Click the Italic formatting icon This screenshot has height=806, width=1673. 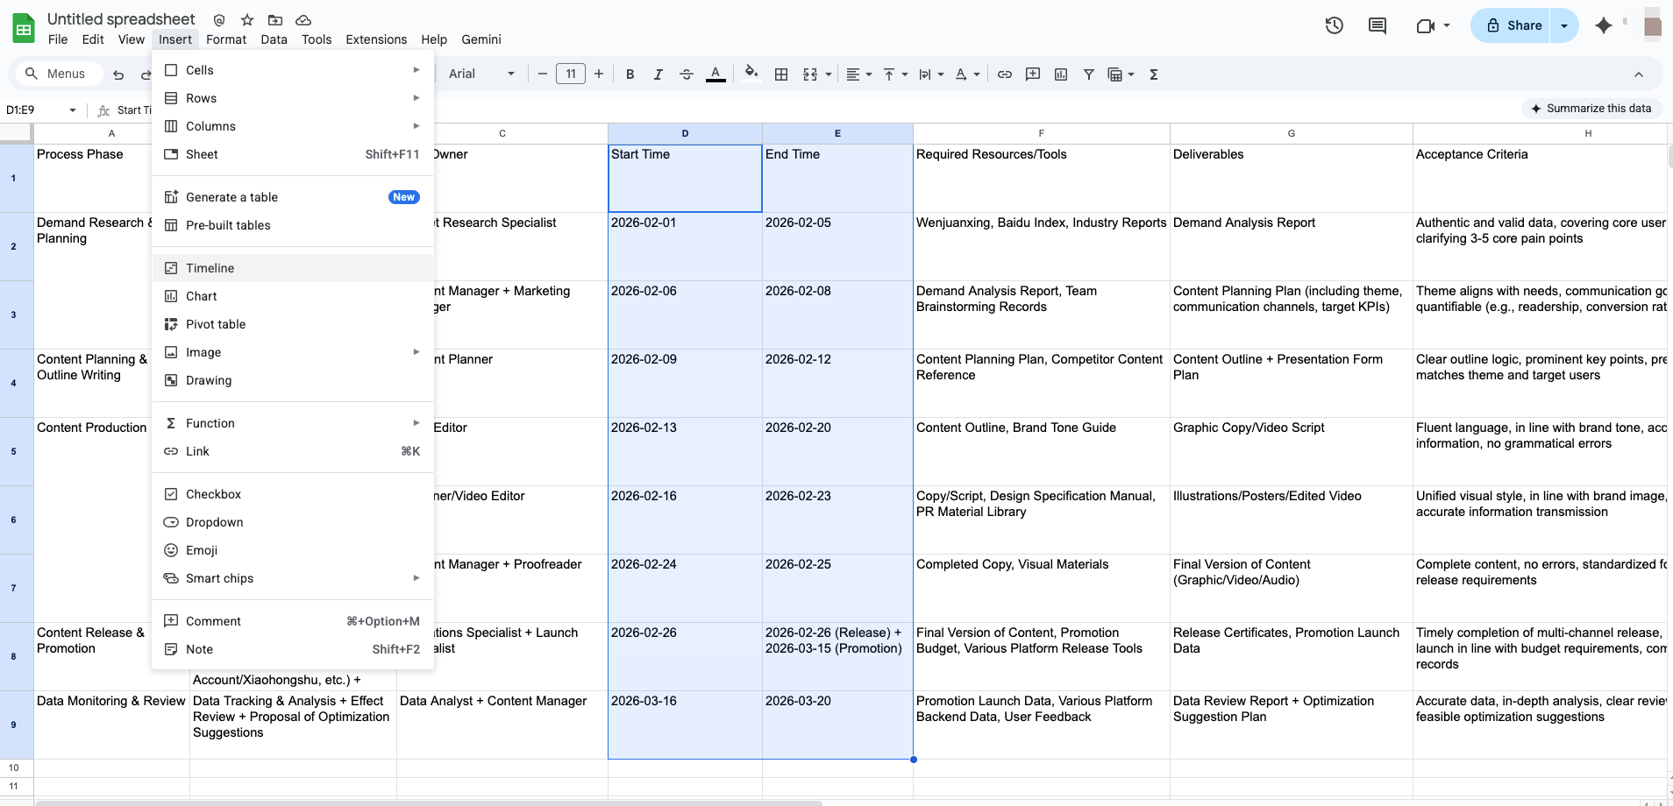click(x=658, y=74)
